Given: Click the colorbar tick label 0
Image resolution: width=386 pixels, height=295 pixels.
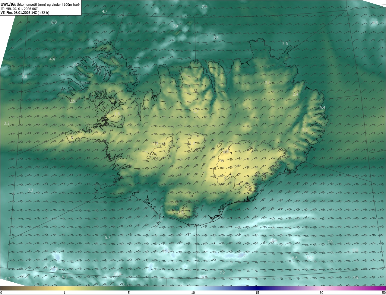Looking at the screenshot, I should (x=1, y=293).
